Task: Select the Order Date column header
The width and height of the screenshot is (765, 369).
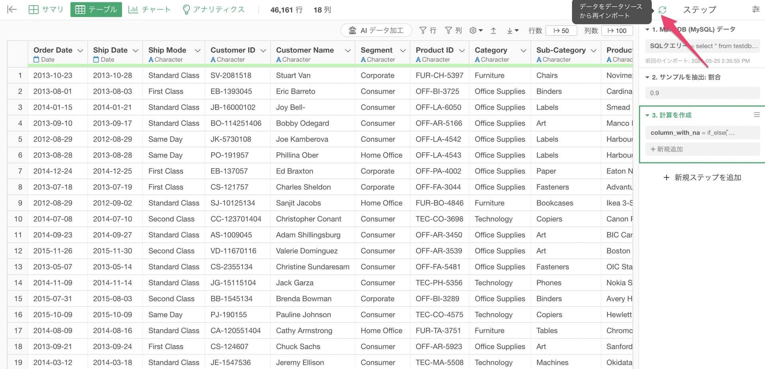Action: 53,50
